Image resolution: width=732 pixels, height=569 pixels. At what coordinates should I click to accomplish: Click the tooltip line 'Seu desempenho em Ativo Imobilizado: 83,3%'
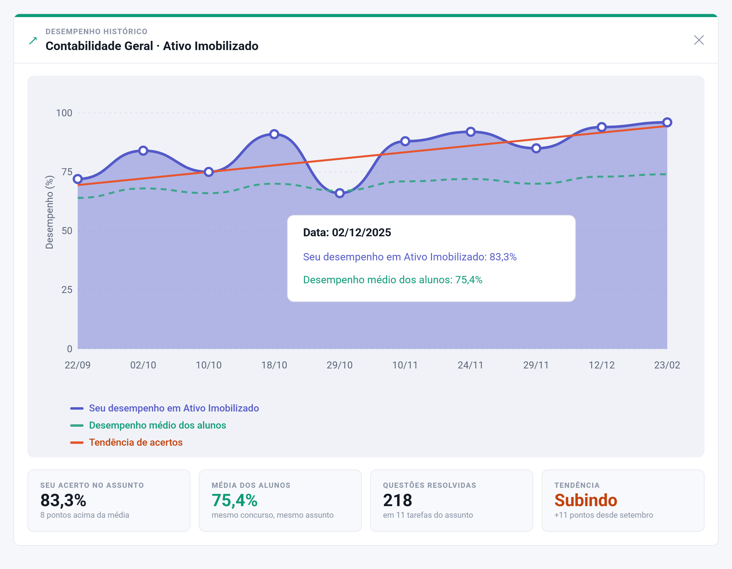[410, 257]
